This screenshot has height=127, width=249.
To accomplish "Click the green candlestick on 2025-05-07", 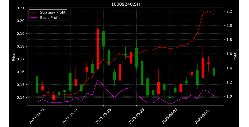I will (70, 82).
